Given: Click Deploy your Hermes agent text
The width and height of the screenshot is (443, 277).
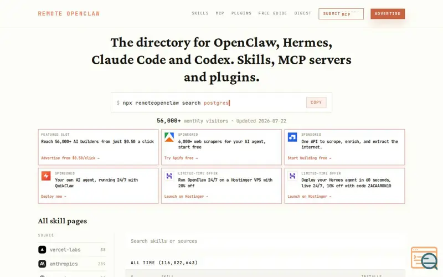Looking at the screenshot, I should pos(346,183).
